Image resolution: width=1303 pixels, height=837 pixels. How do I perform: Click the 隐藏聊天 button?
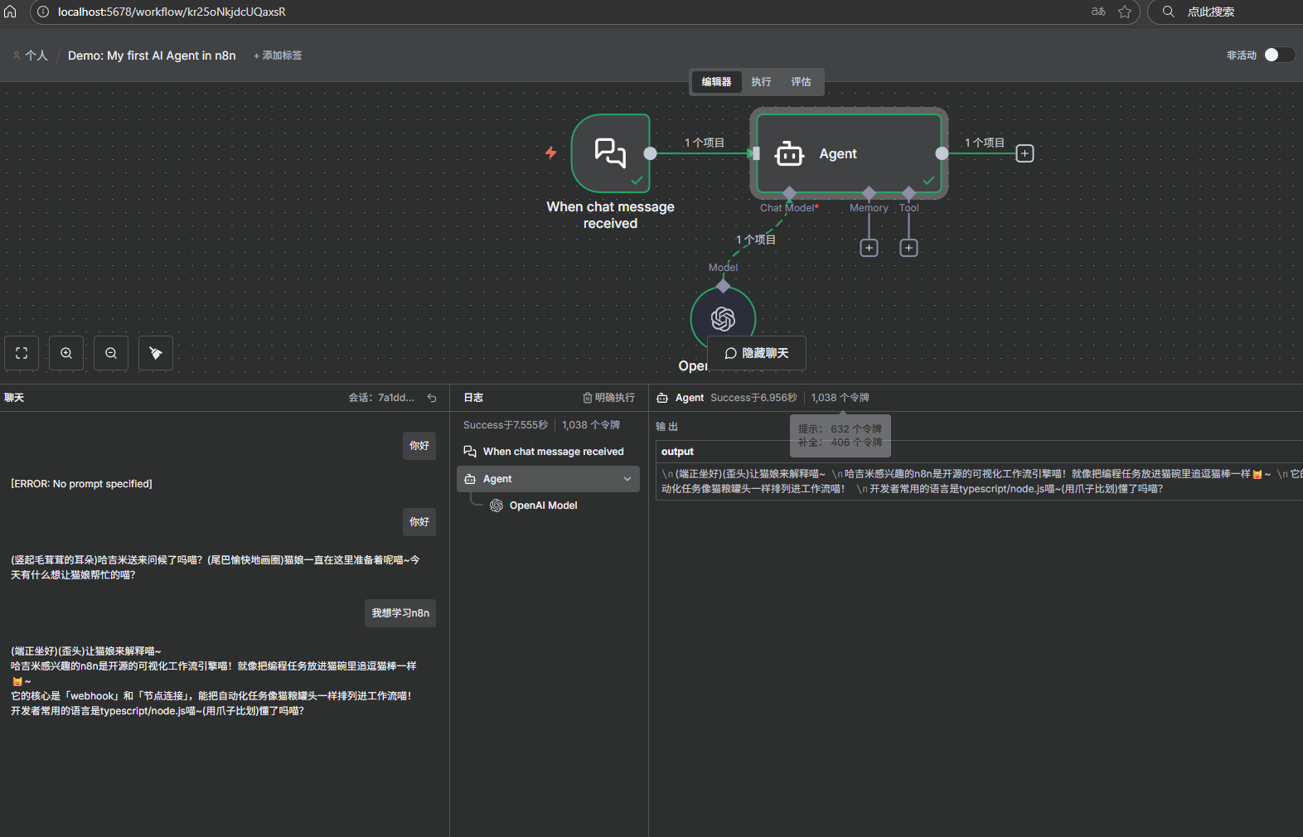756,353
